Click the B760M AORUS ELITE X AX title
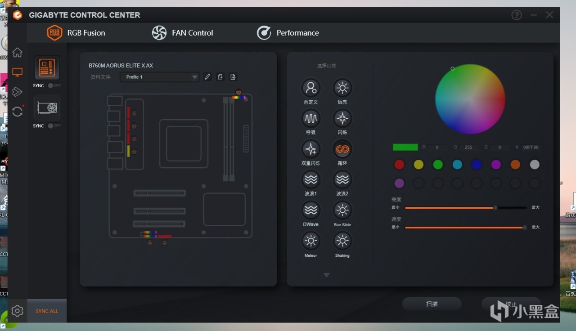 pos(121,66)
